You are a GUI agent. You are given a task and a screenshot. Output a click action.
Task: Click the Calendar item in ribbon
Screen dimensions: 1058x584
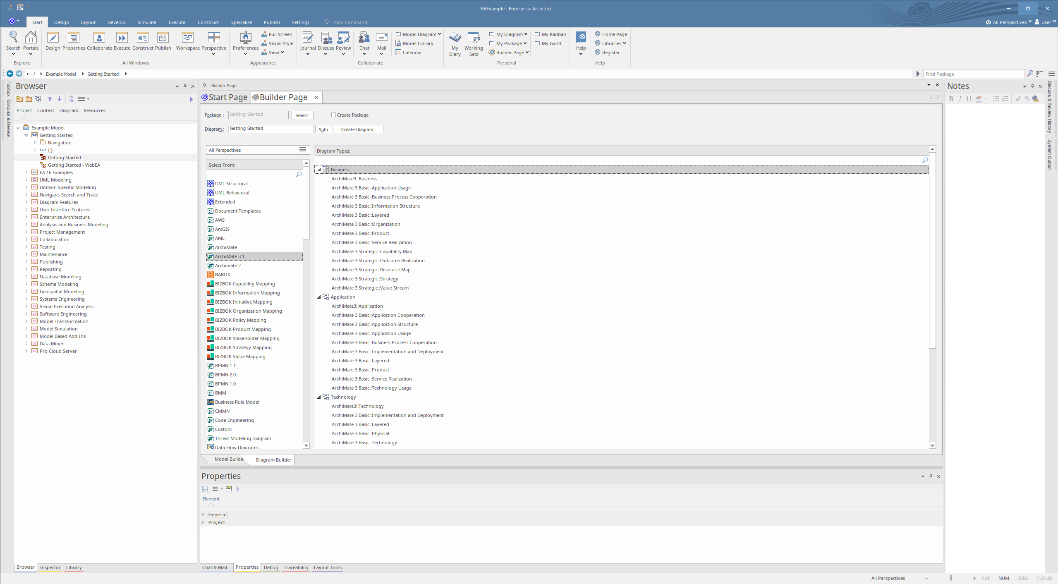pyautogui.click(x=412, y=53)
